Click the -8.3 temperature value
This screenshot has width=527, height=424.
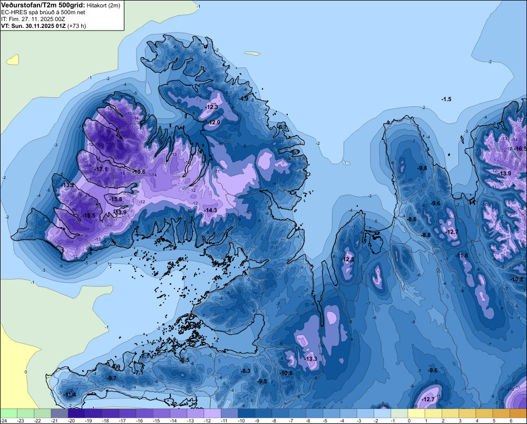pyautogui.click(x=246, y=371)
